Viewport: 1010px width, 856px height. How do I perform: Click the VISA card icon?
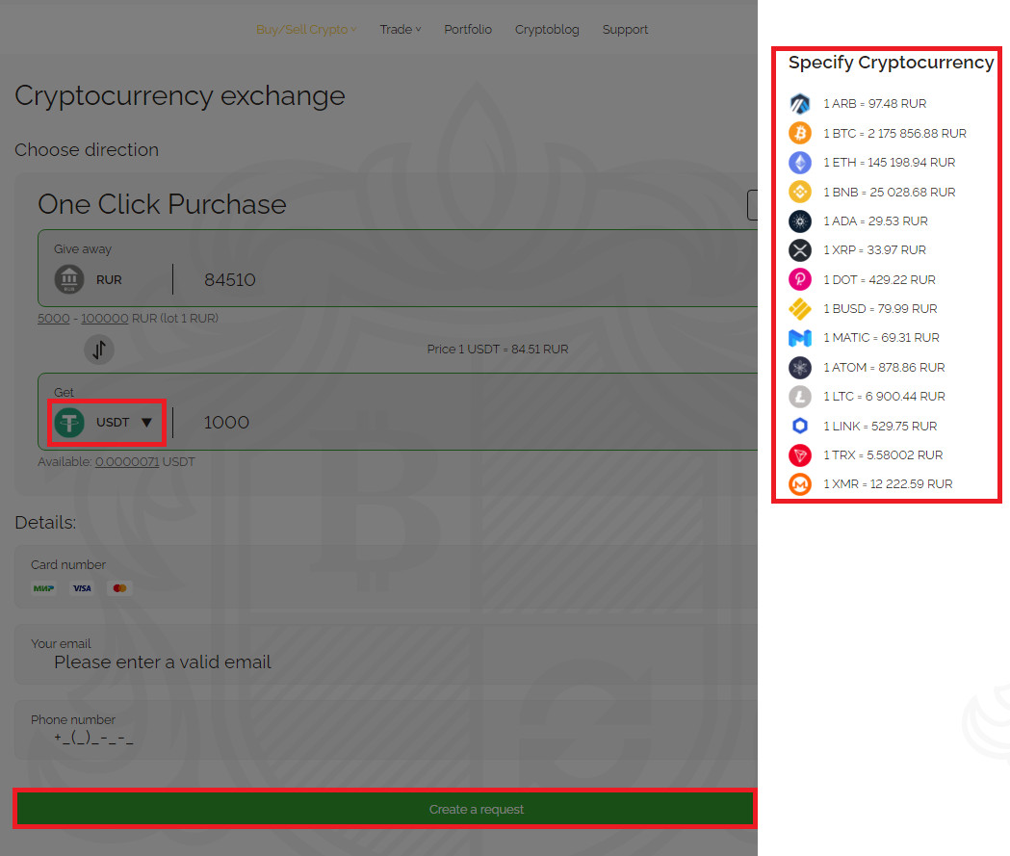tap(82, 587)
